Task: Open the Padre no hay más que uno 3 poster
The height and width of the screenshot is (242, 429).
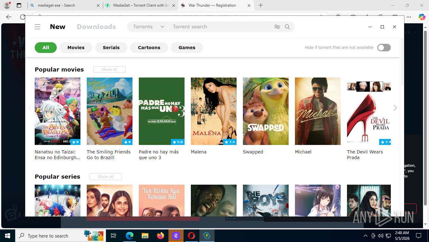Action: [x=162, y=111]
